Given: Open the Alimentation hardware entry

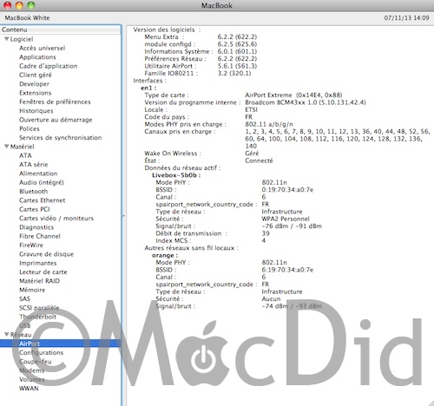Looking at the screenshot, I should pyautogui.click(x=38, y=174).
